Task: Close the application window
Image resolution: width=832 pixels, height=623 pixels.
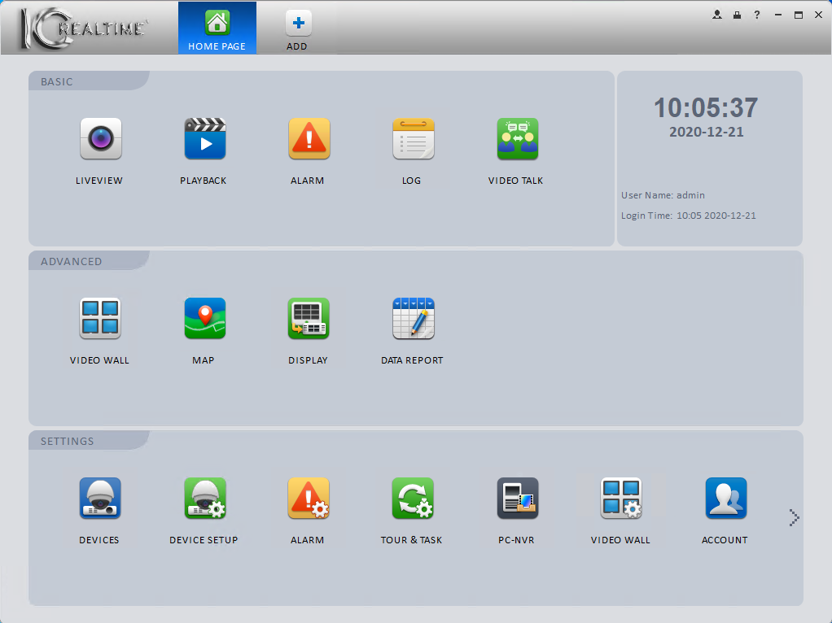Action: point(818,15)
